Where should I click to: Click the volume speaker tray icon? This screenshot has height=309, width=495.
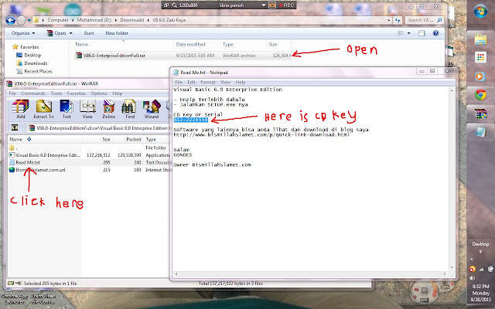[x=473, y=278]
